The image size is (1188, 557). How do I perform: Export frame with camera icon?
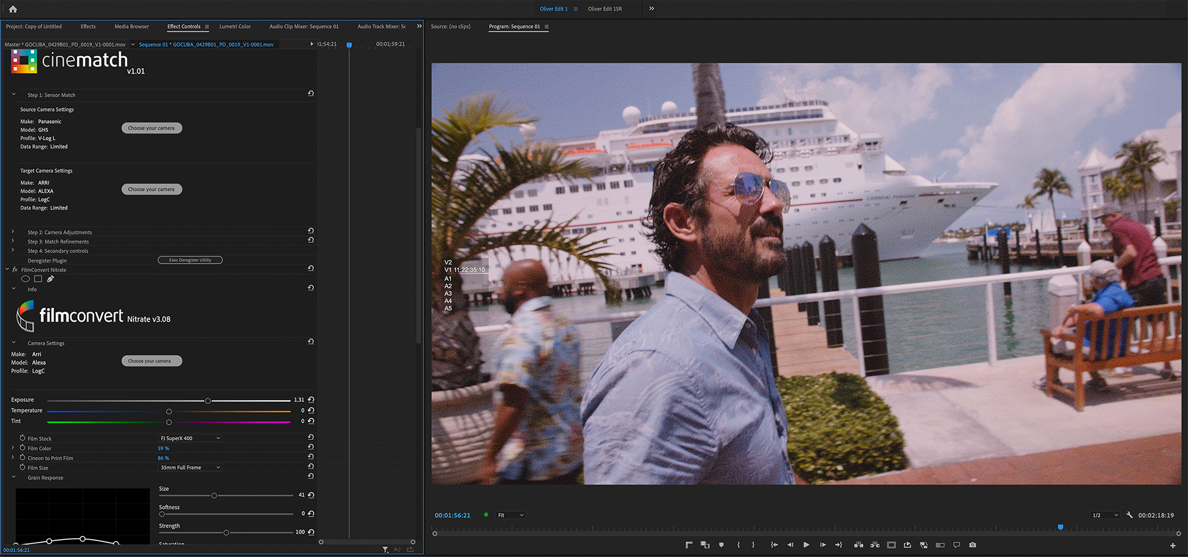click(972, 545)
